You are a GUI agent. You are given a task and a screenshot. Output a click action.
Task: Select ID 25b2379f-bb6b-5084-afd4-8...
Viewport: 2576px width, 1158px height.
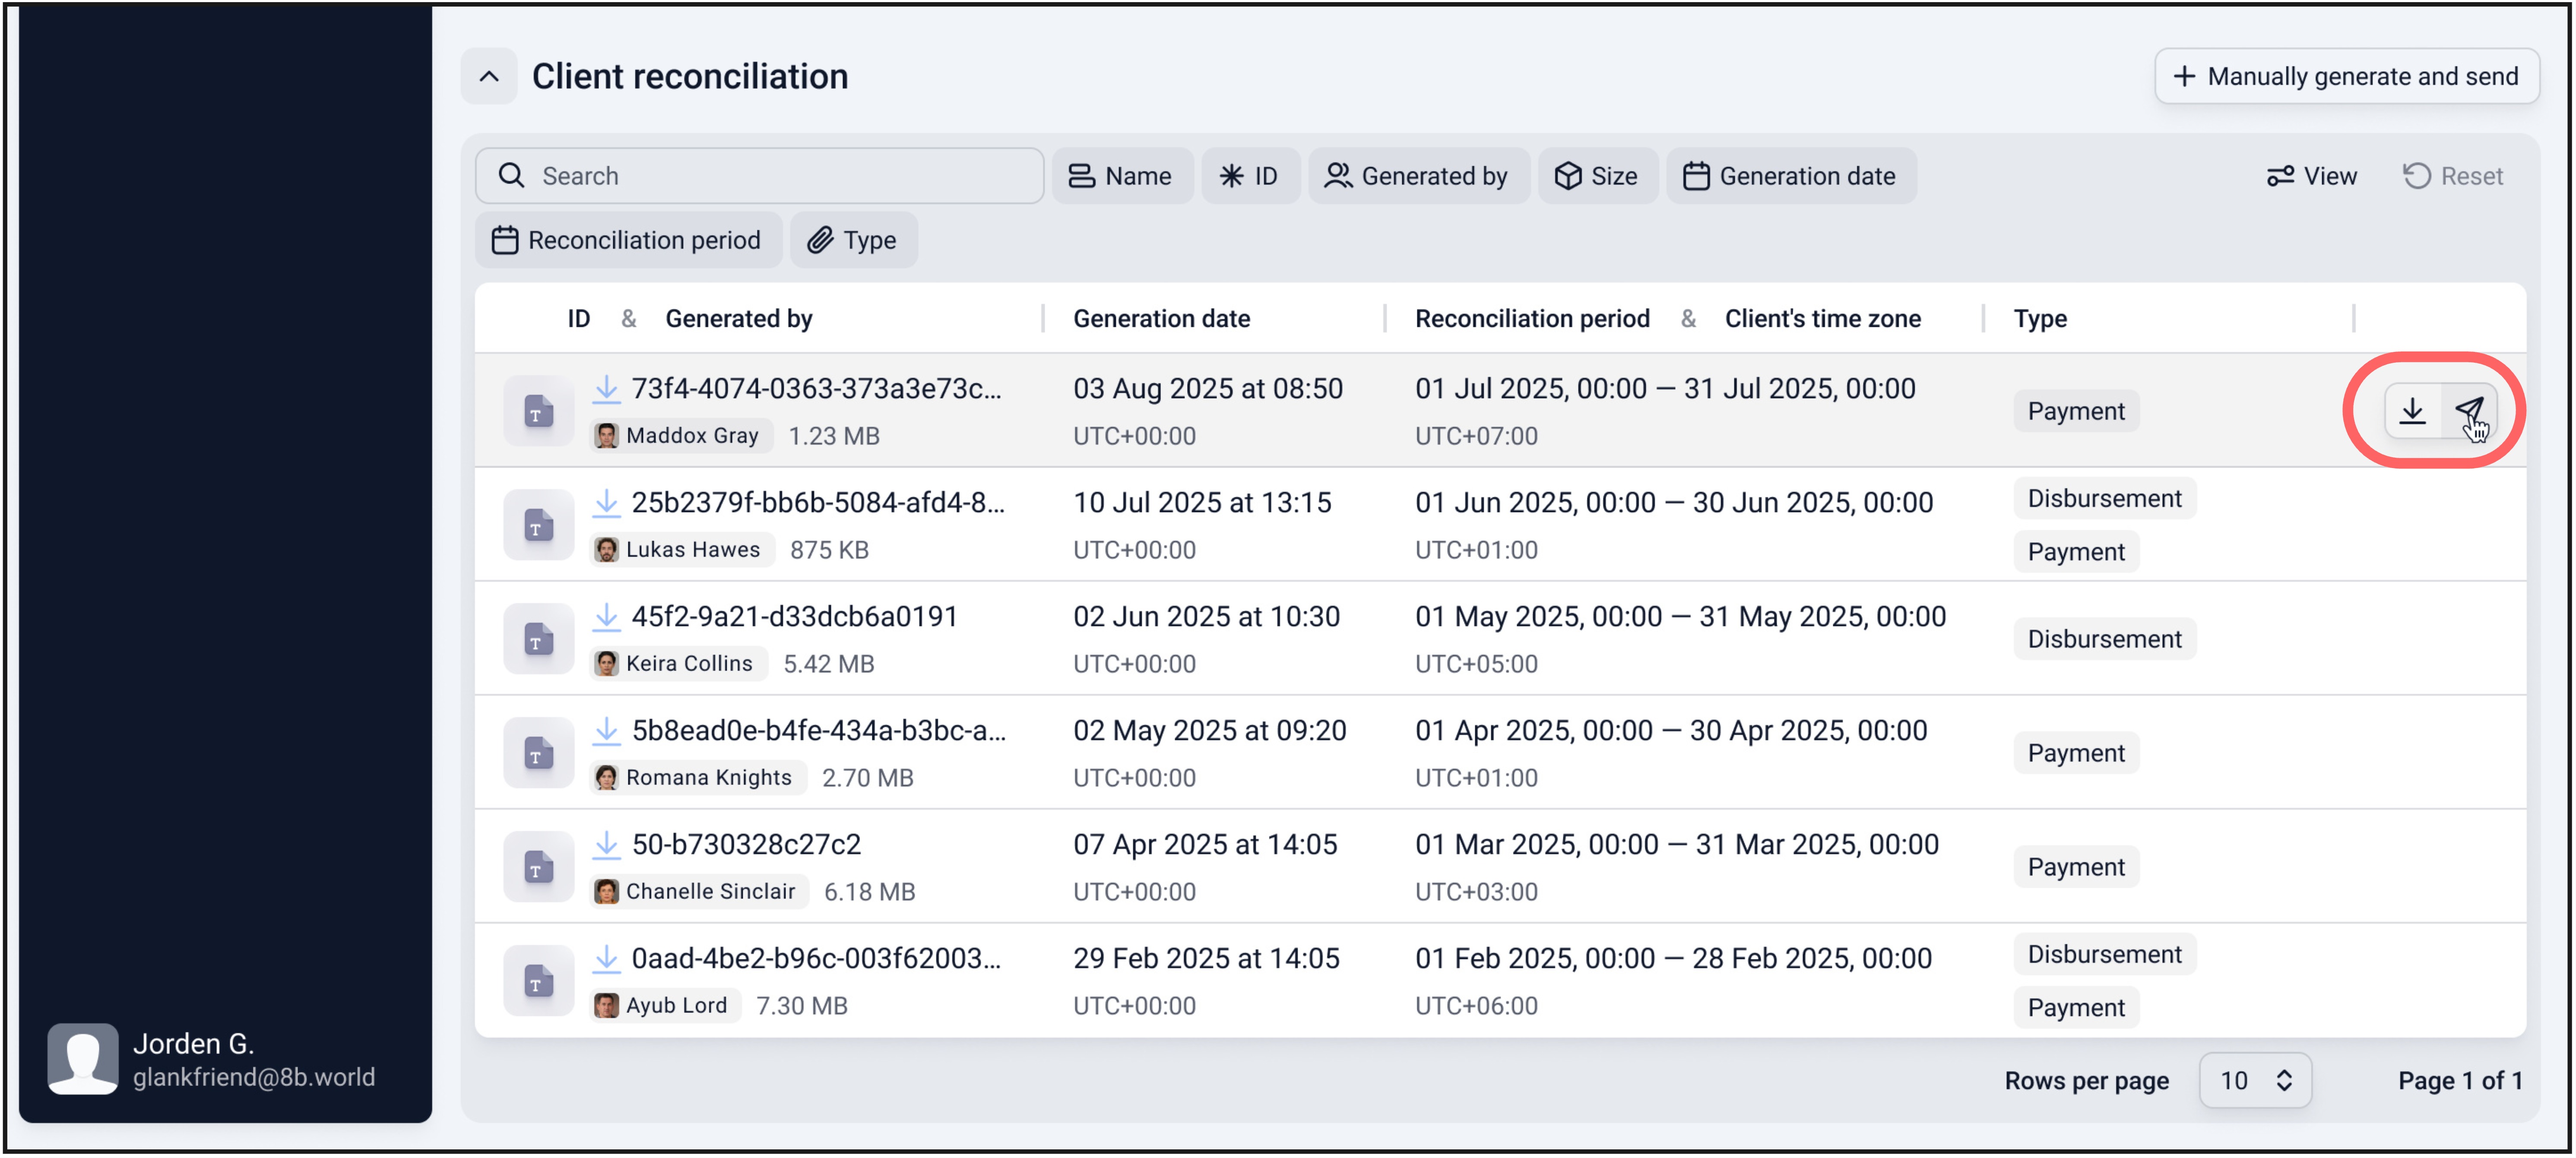point(817,503)
